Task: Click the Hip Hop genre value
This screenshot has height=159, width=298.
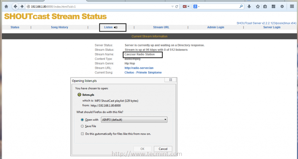Action: pyautogui.click(x=130, y=63)
